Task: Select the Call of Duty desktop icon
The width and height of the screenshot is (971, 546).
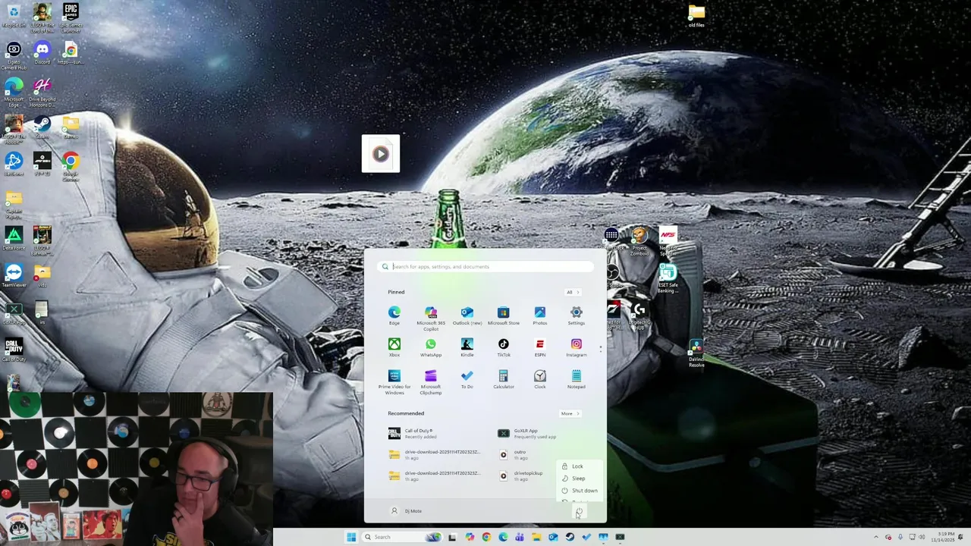Action: [14, 350]
